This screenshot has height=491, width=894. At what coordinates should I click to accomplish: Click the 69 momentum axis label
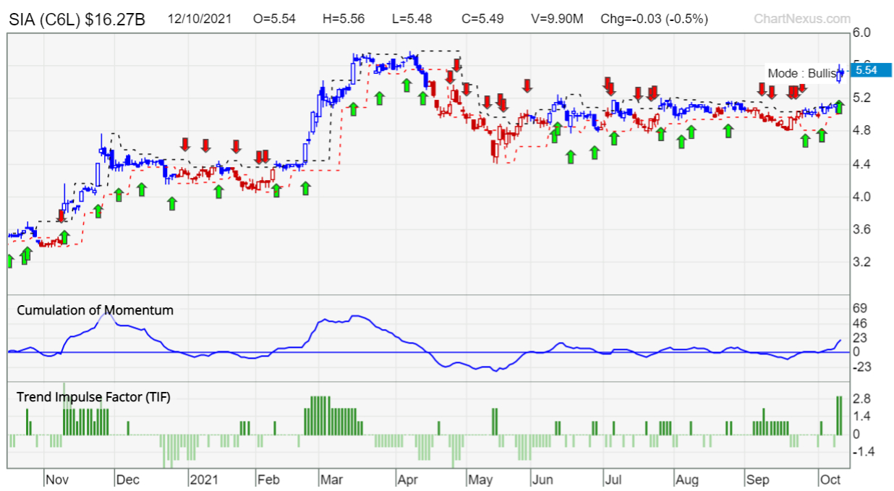pyautogui.click(x=861, y=309)
